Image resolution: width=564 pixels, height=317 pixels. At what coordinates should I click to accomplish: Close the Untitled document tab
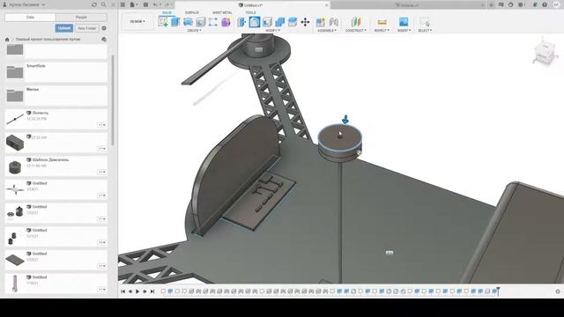[x=327, y=5]
